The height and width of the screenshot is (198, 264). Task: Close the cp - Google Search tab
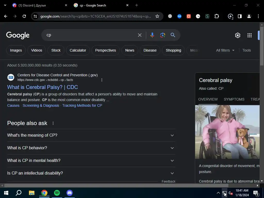click(x=127, y=5)
